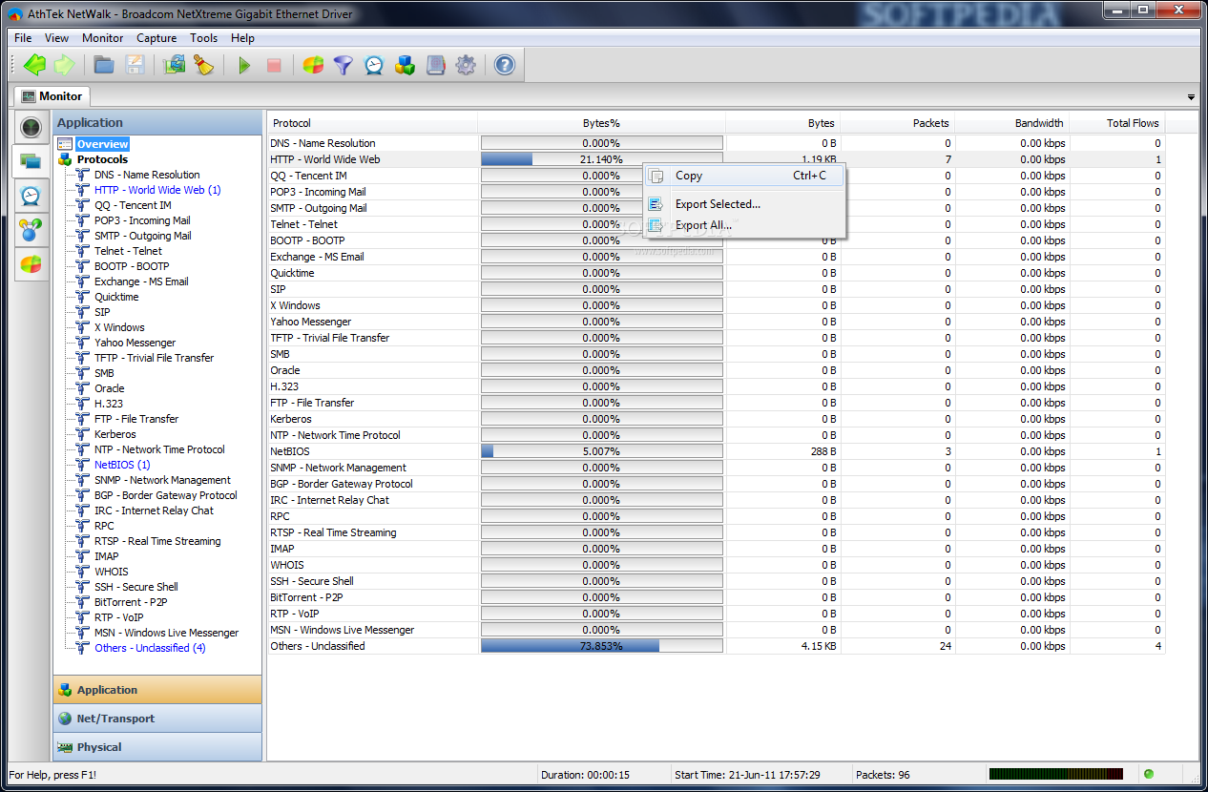1208x792 pixels.
Task: Select BitTorrent - P2P tree item
Action: pyautogui.click(x=131, y=602)
